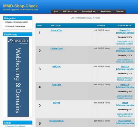Click the MMO-Shop-Check site logo
Viewport: 138px width, 127px height.
tap(20, 6)
